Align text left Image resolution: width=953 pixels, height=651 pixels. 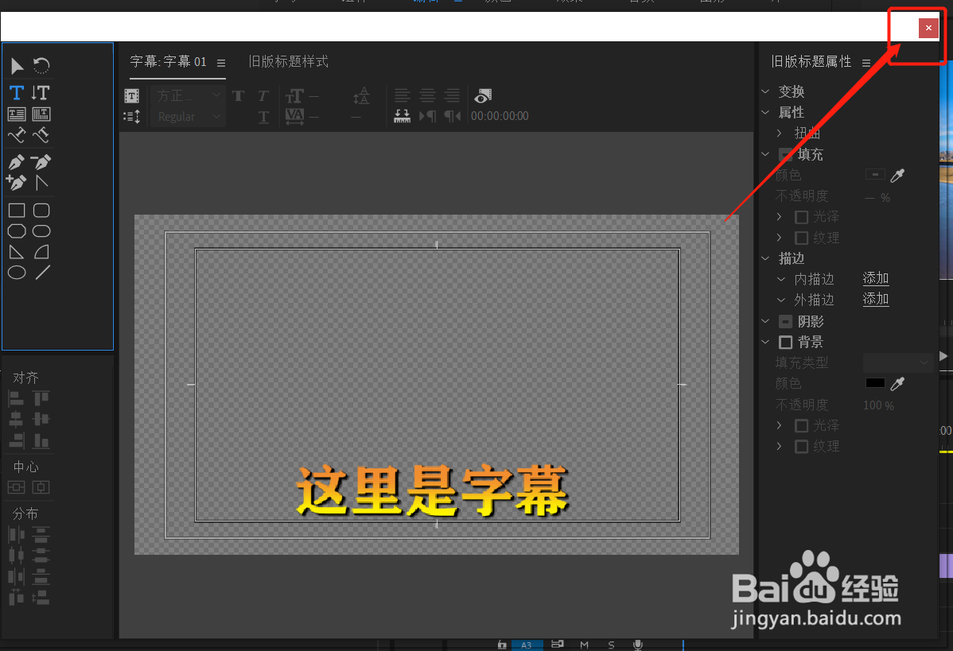click(402, 95)
